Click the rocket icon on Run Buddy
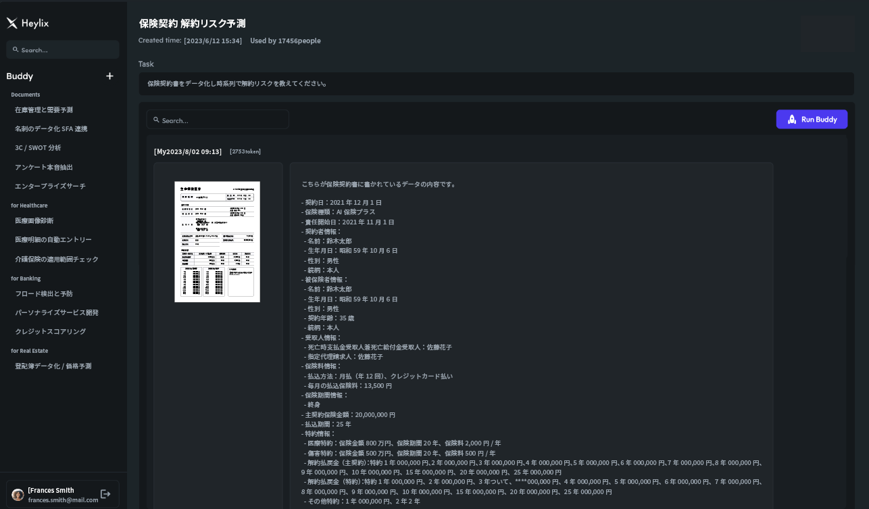Screen dimensions: 869x509 792,119
